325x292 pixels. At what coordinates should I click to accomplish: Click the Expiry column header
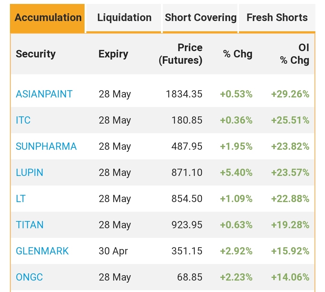pyautogui.click(x=113, y=54)
